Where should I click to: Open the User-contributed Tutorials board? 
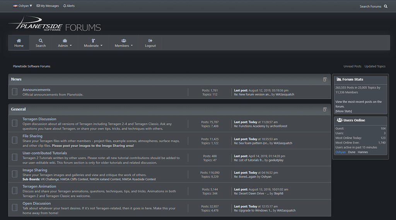(45, 153)
